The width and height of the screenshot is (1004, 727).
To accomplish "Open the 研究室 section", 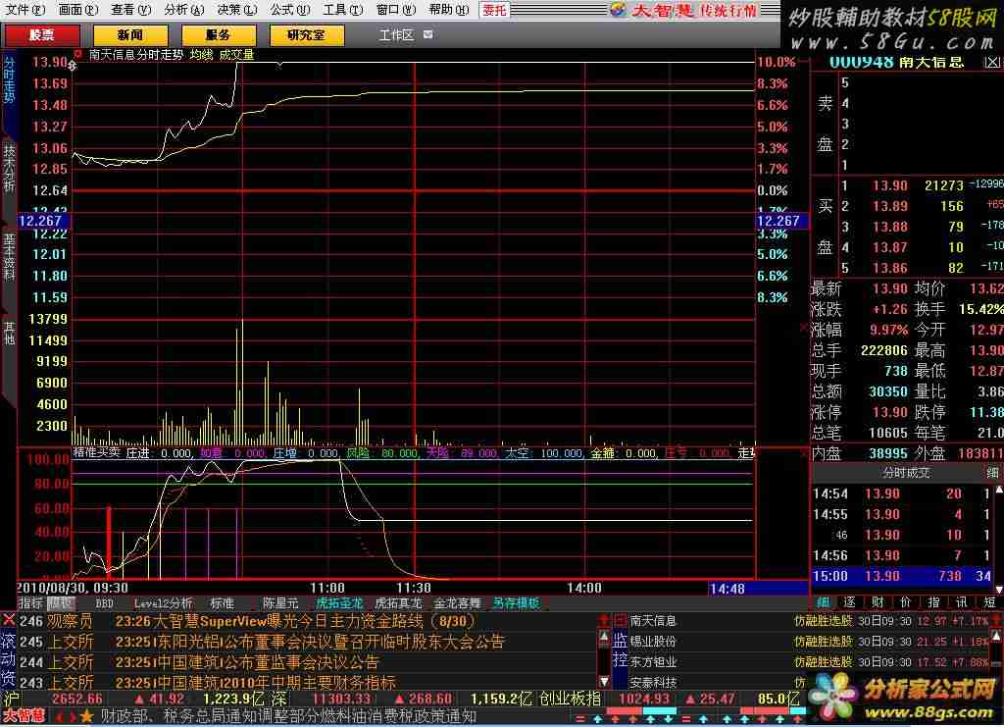I will (x=307, y=34).
